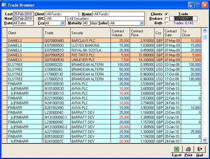Minimize the Trade Browser window
This screenshot has height=159, width=210.
tap(191, 5)
